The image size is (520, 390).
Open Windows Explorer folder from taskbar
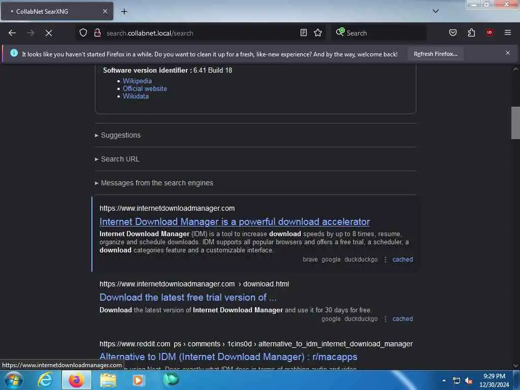pos(108,380)
